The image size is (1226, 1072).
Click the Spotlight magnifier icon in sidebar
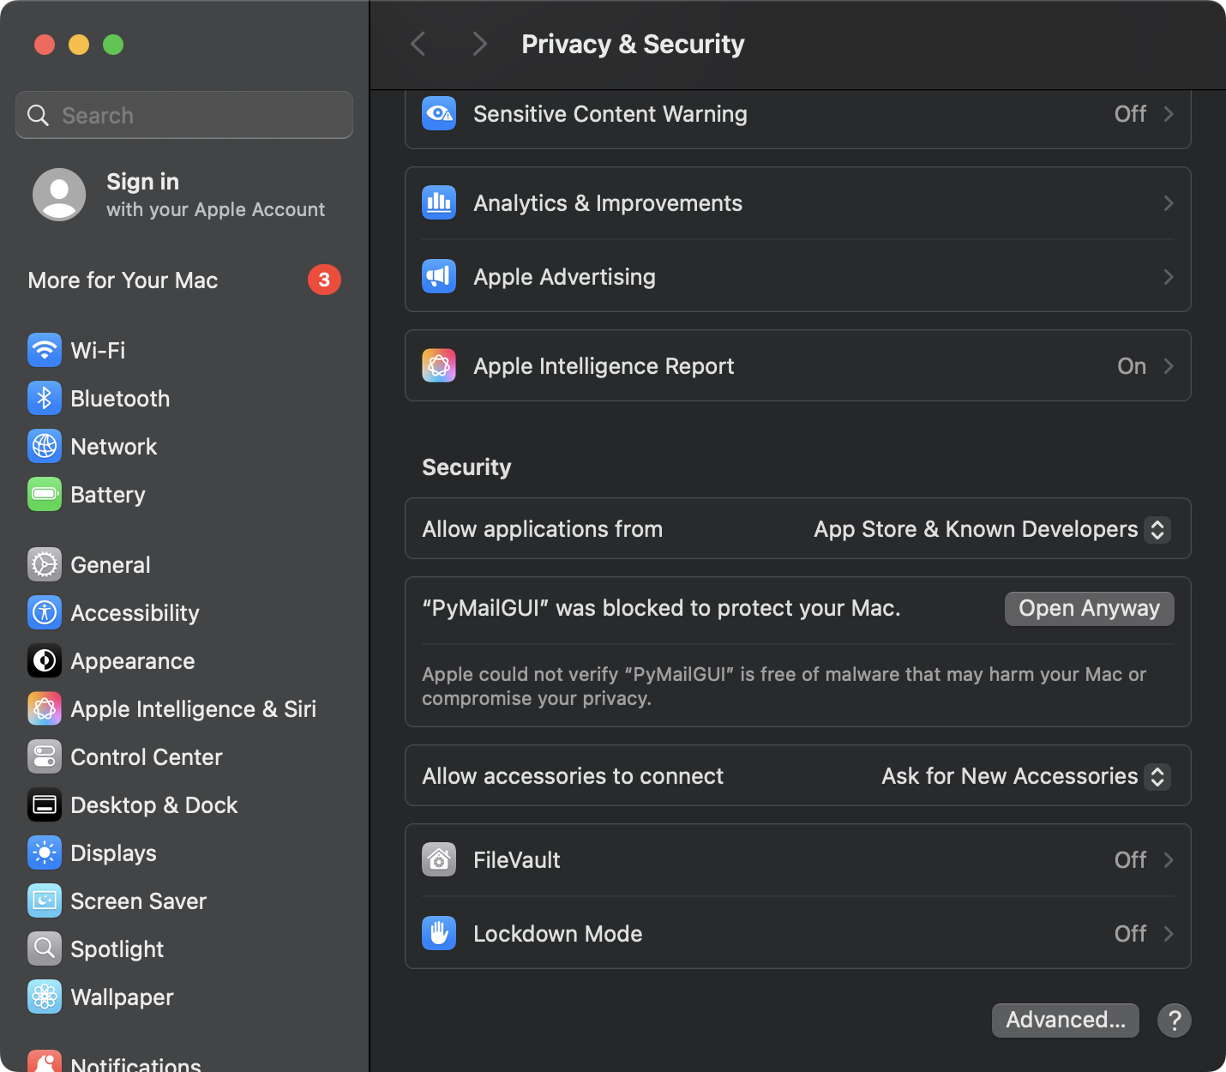pyautogui.click(x=45, y=949)
